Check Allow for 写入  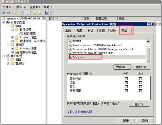point(126,86)
